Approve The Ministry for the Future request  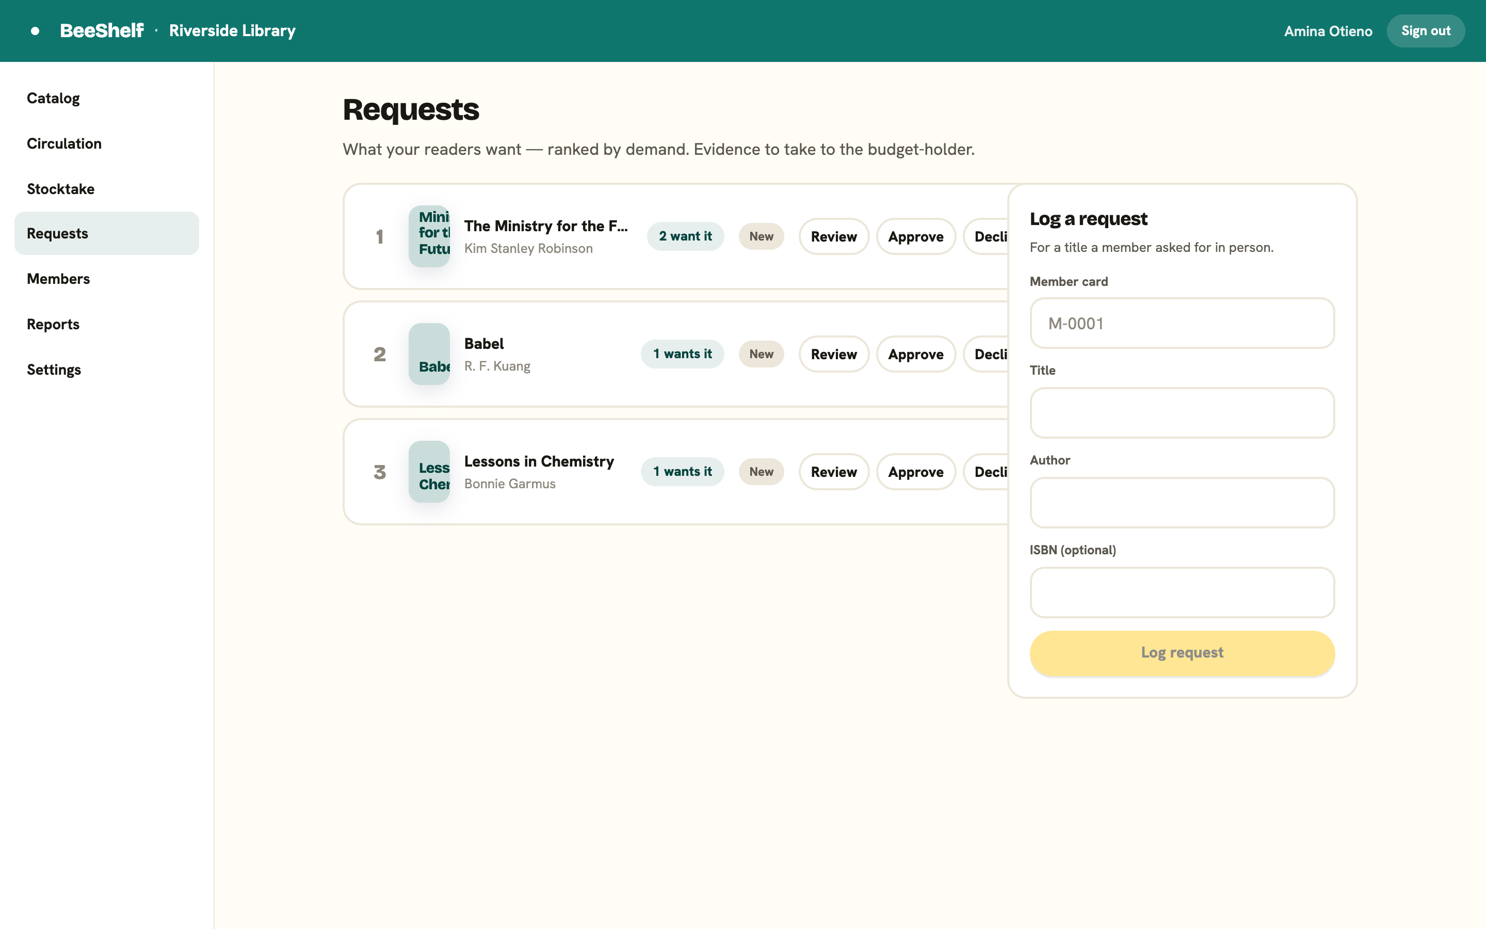click(x=915, y=236)
